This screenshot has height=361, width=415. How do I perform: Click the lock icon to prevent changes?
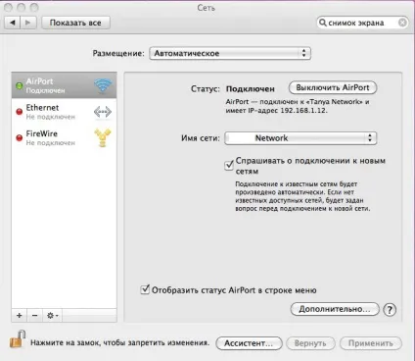[x=18, y=339]
